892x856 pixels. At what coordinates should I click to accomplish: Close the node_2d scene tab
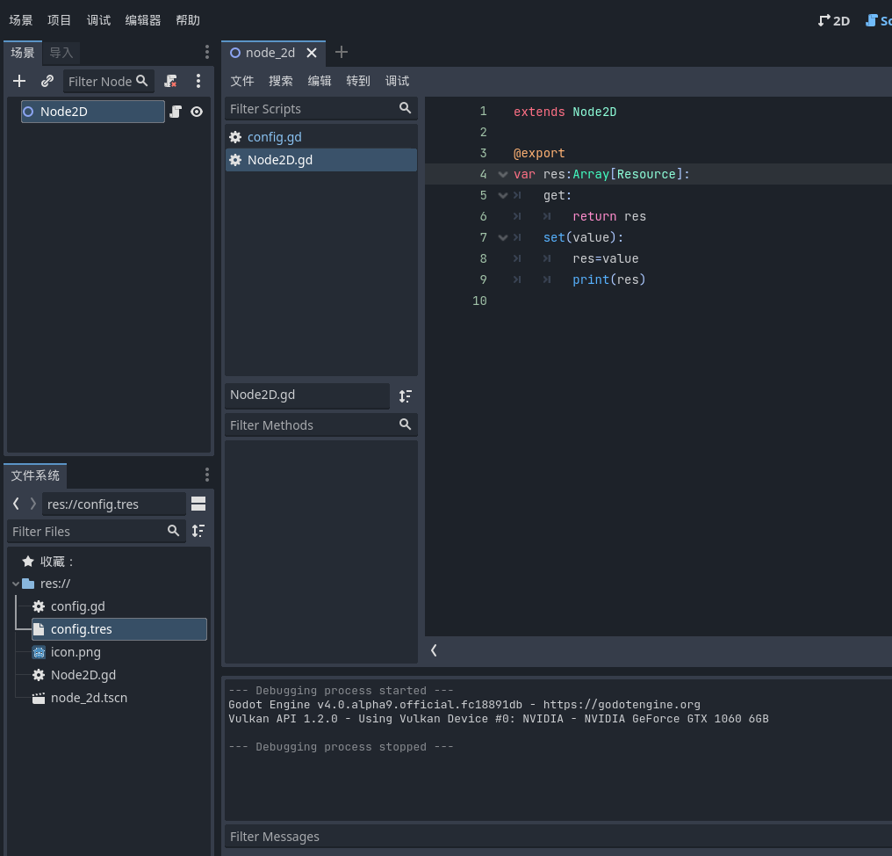[312, 53]
